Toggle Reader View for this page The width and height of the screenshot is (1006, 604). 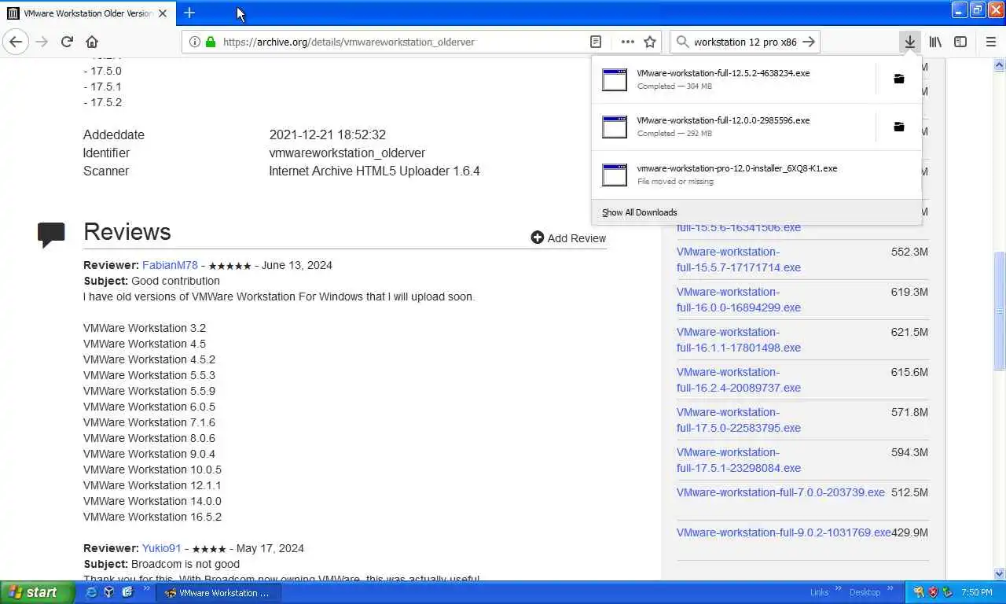tap(596, 42)
